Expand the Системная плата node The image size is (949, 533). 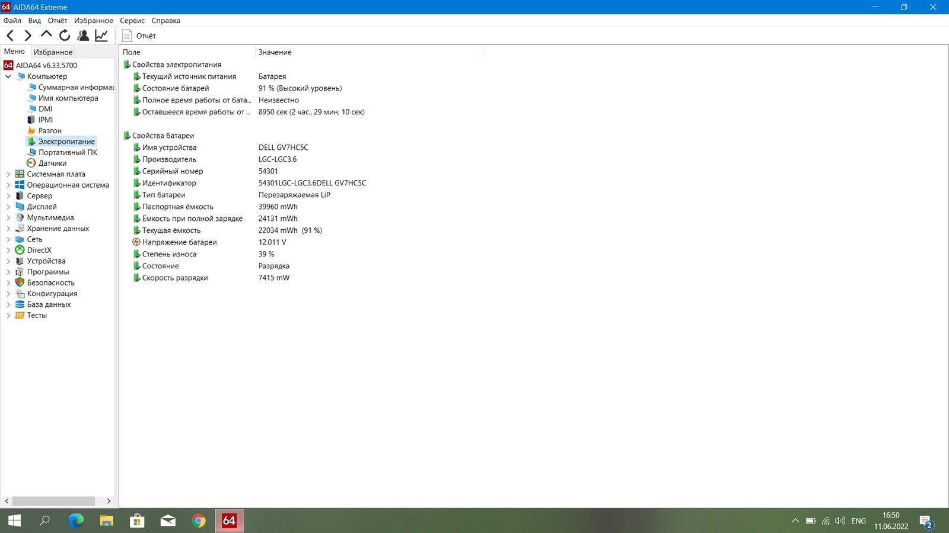point(8,174)
